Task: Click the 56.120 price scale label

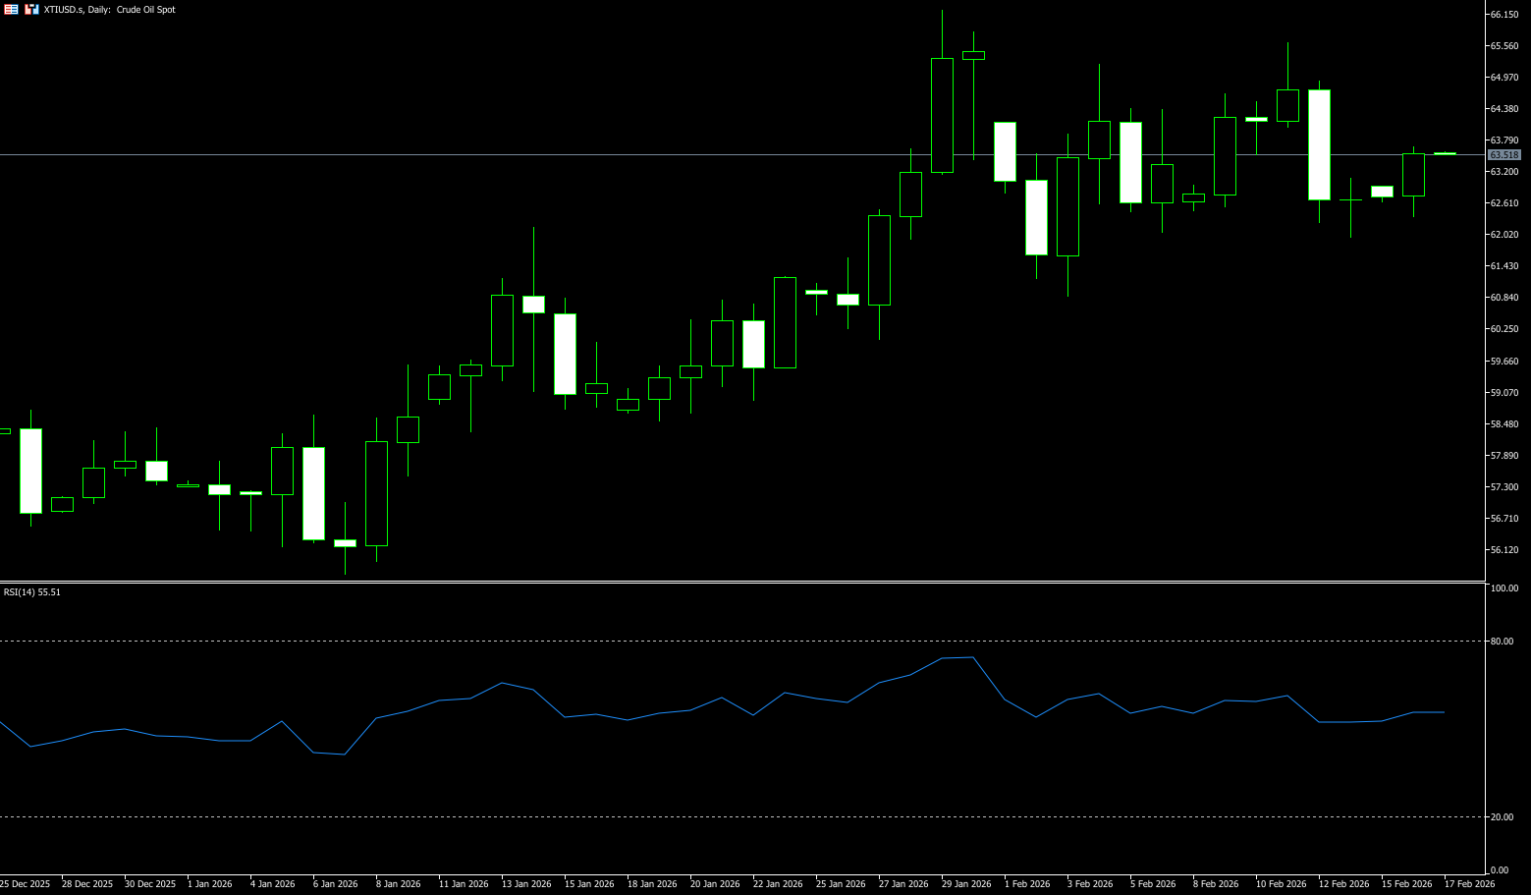Action: tap(1504, 550)
